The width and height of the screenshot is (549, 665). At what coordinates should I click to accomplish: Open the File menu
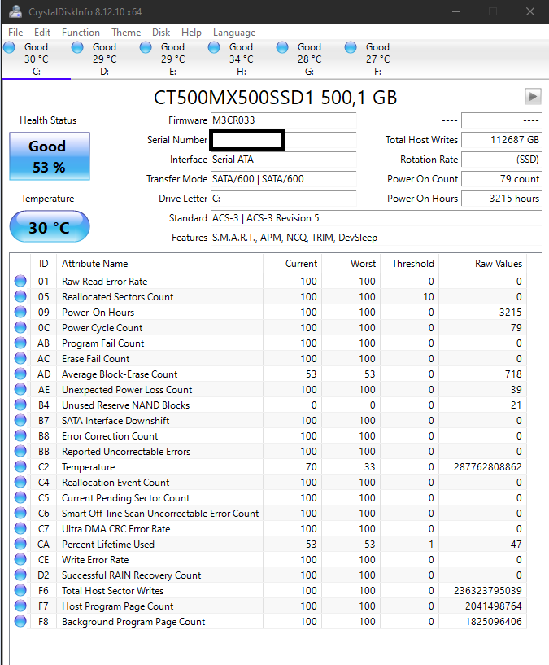tap(15, 33)
